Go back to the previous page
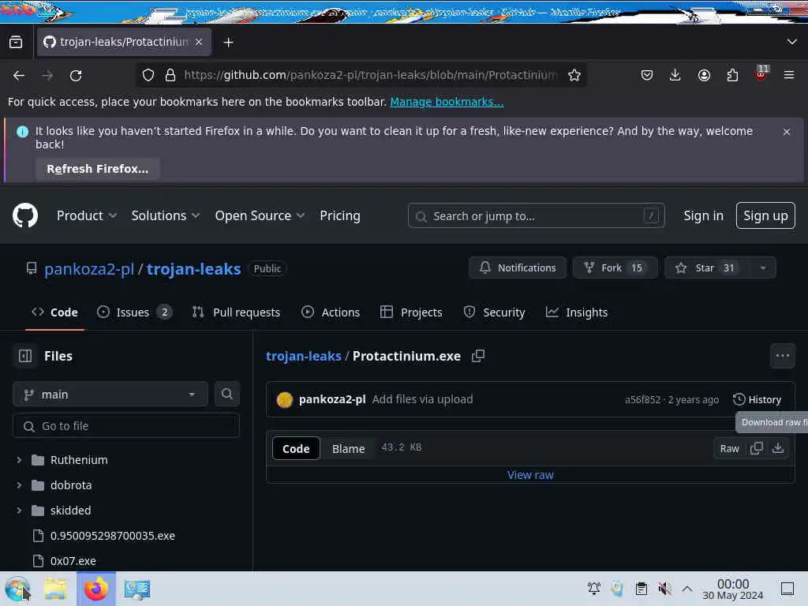This screenshot has width=808, height=606. pos(19,76)
